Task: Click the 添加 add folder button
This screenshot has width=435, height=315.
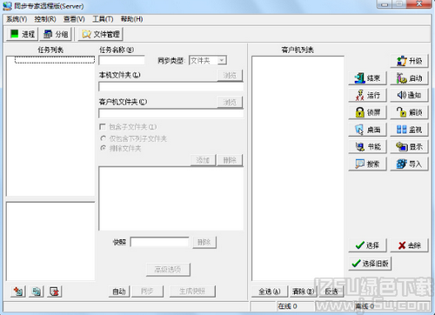Action: [x=203, y=160]
